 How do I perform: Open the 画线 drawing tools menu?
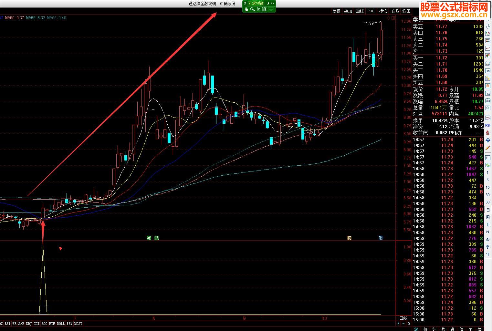360,11
